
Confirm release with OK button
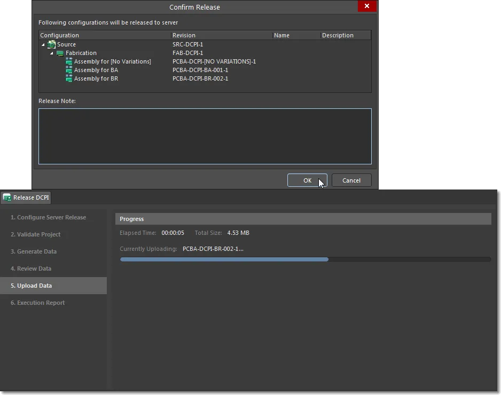point(307,180)
